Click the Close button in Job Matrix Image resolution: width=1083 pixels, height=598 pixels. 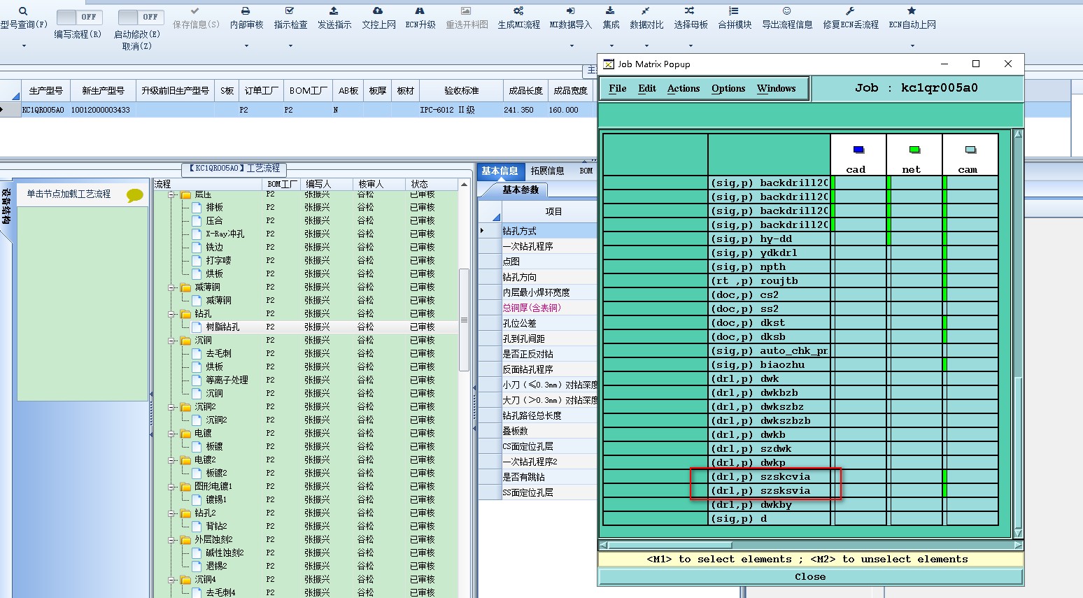coord(810,576)
